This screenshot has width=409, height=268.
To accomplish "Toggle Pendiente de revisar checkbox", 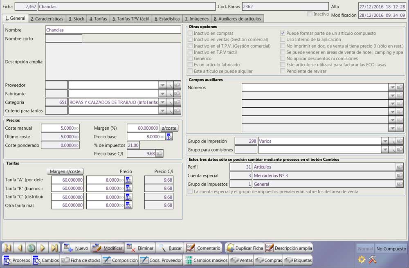I will tap(283, 71).
